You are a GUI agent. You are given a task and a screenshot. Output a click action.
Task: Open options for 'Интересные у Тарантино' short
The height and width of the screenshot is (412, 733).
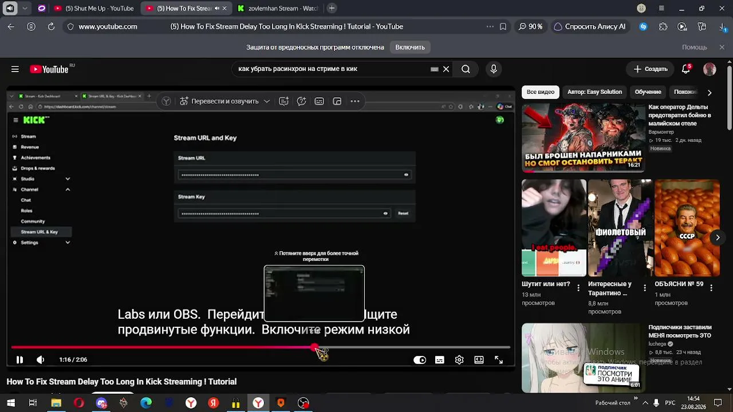tap(645, 288)
